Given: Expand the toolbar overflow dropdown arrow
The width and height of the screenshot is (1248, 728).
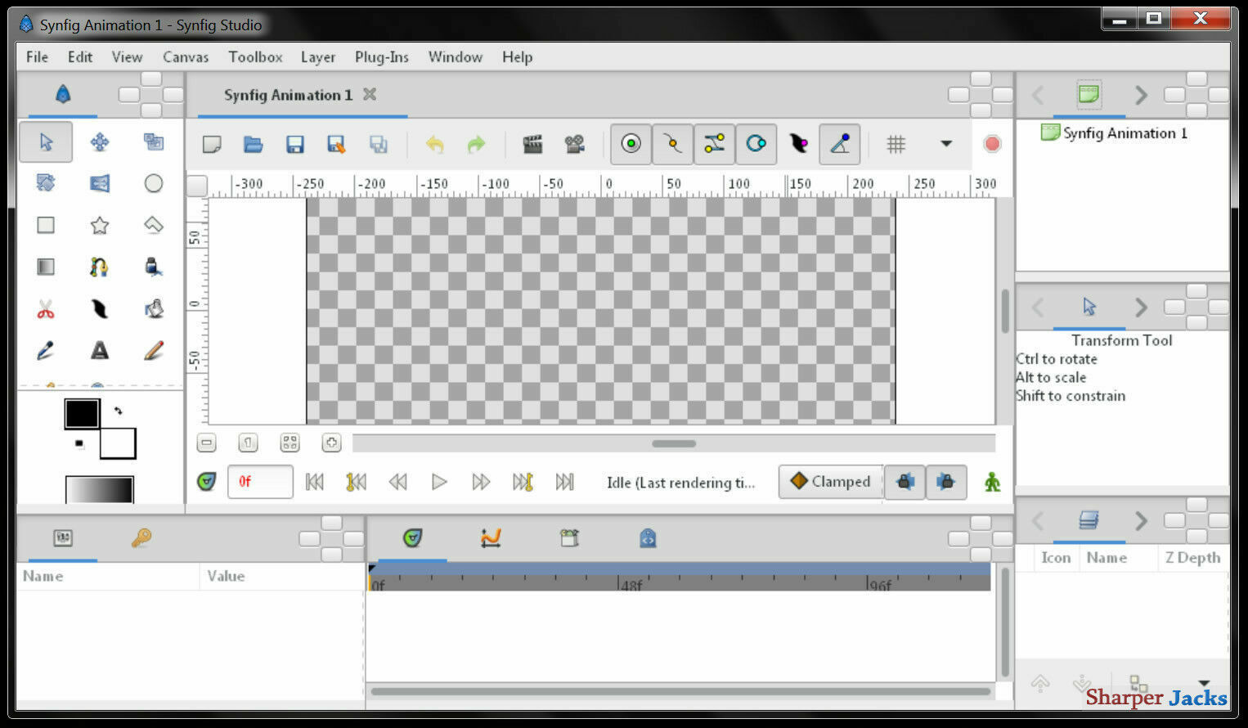Looking at the screenshot, I should tap(946, 144).
